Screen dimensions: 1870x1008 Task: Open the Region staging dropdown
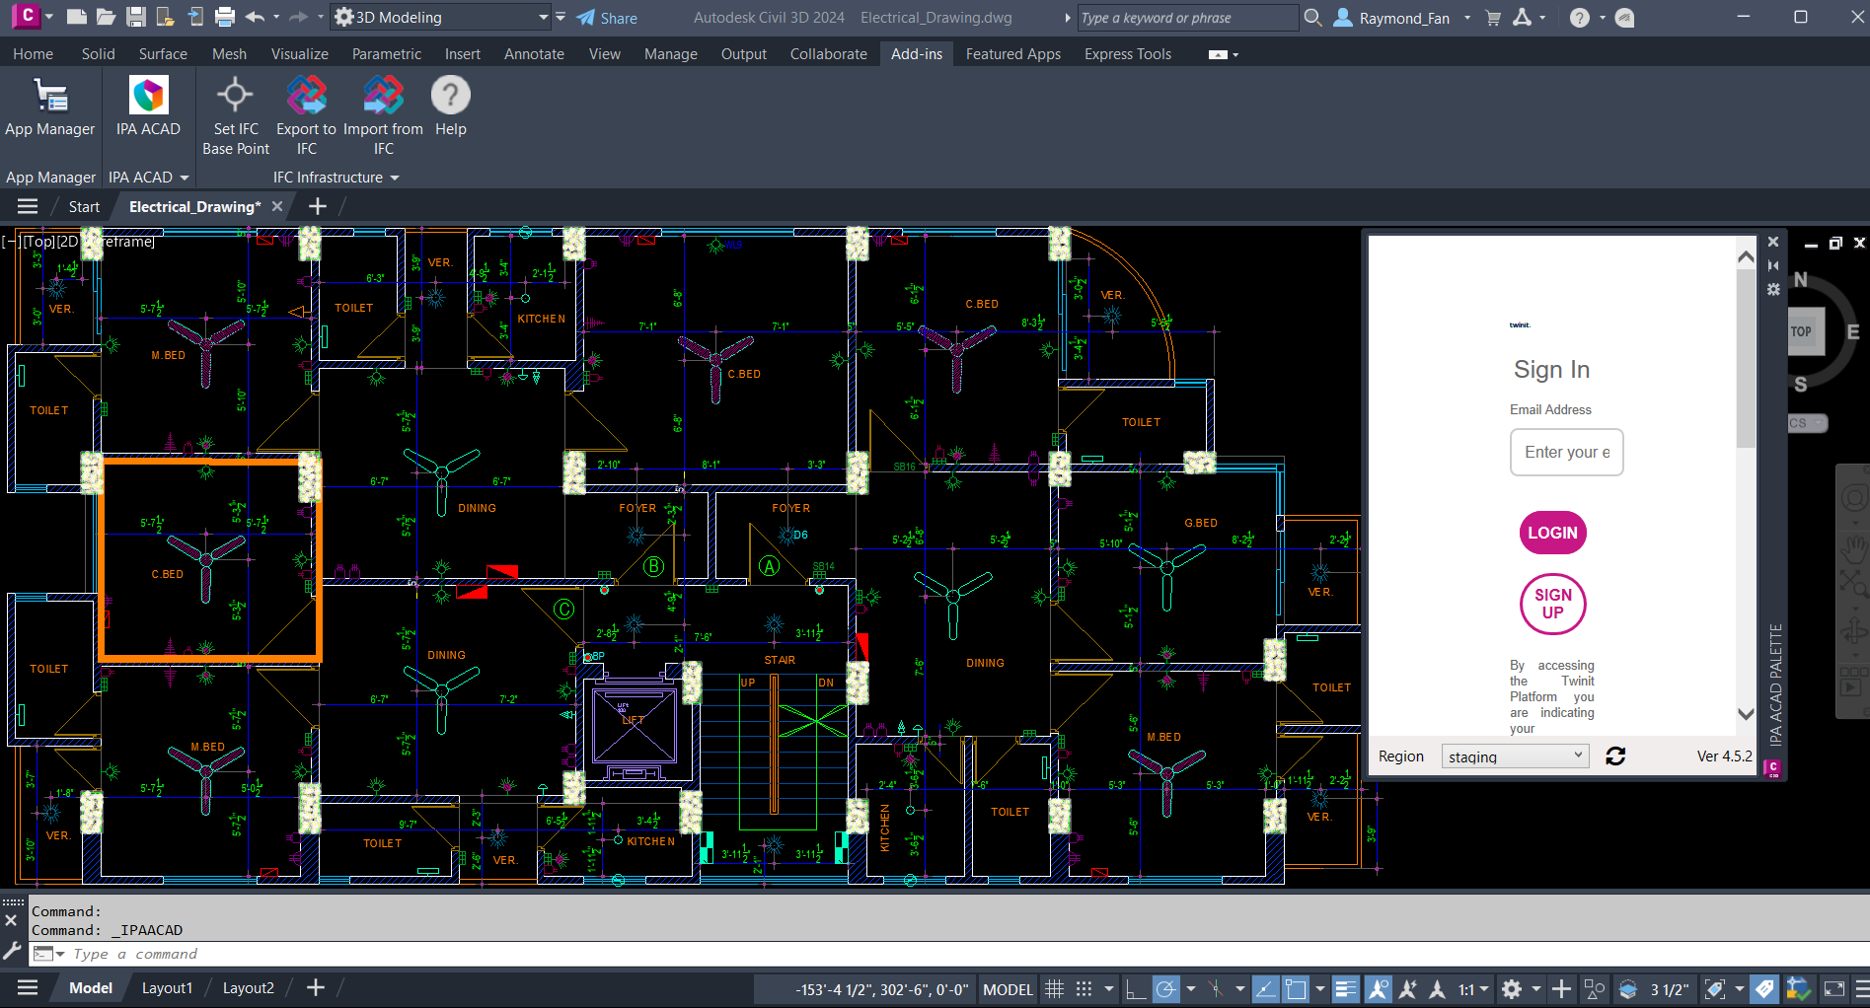(1515, 756)
